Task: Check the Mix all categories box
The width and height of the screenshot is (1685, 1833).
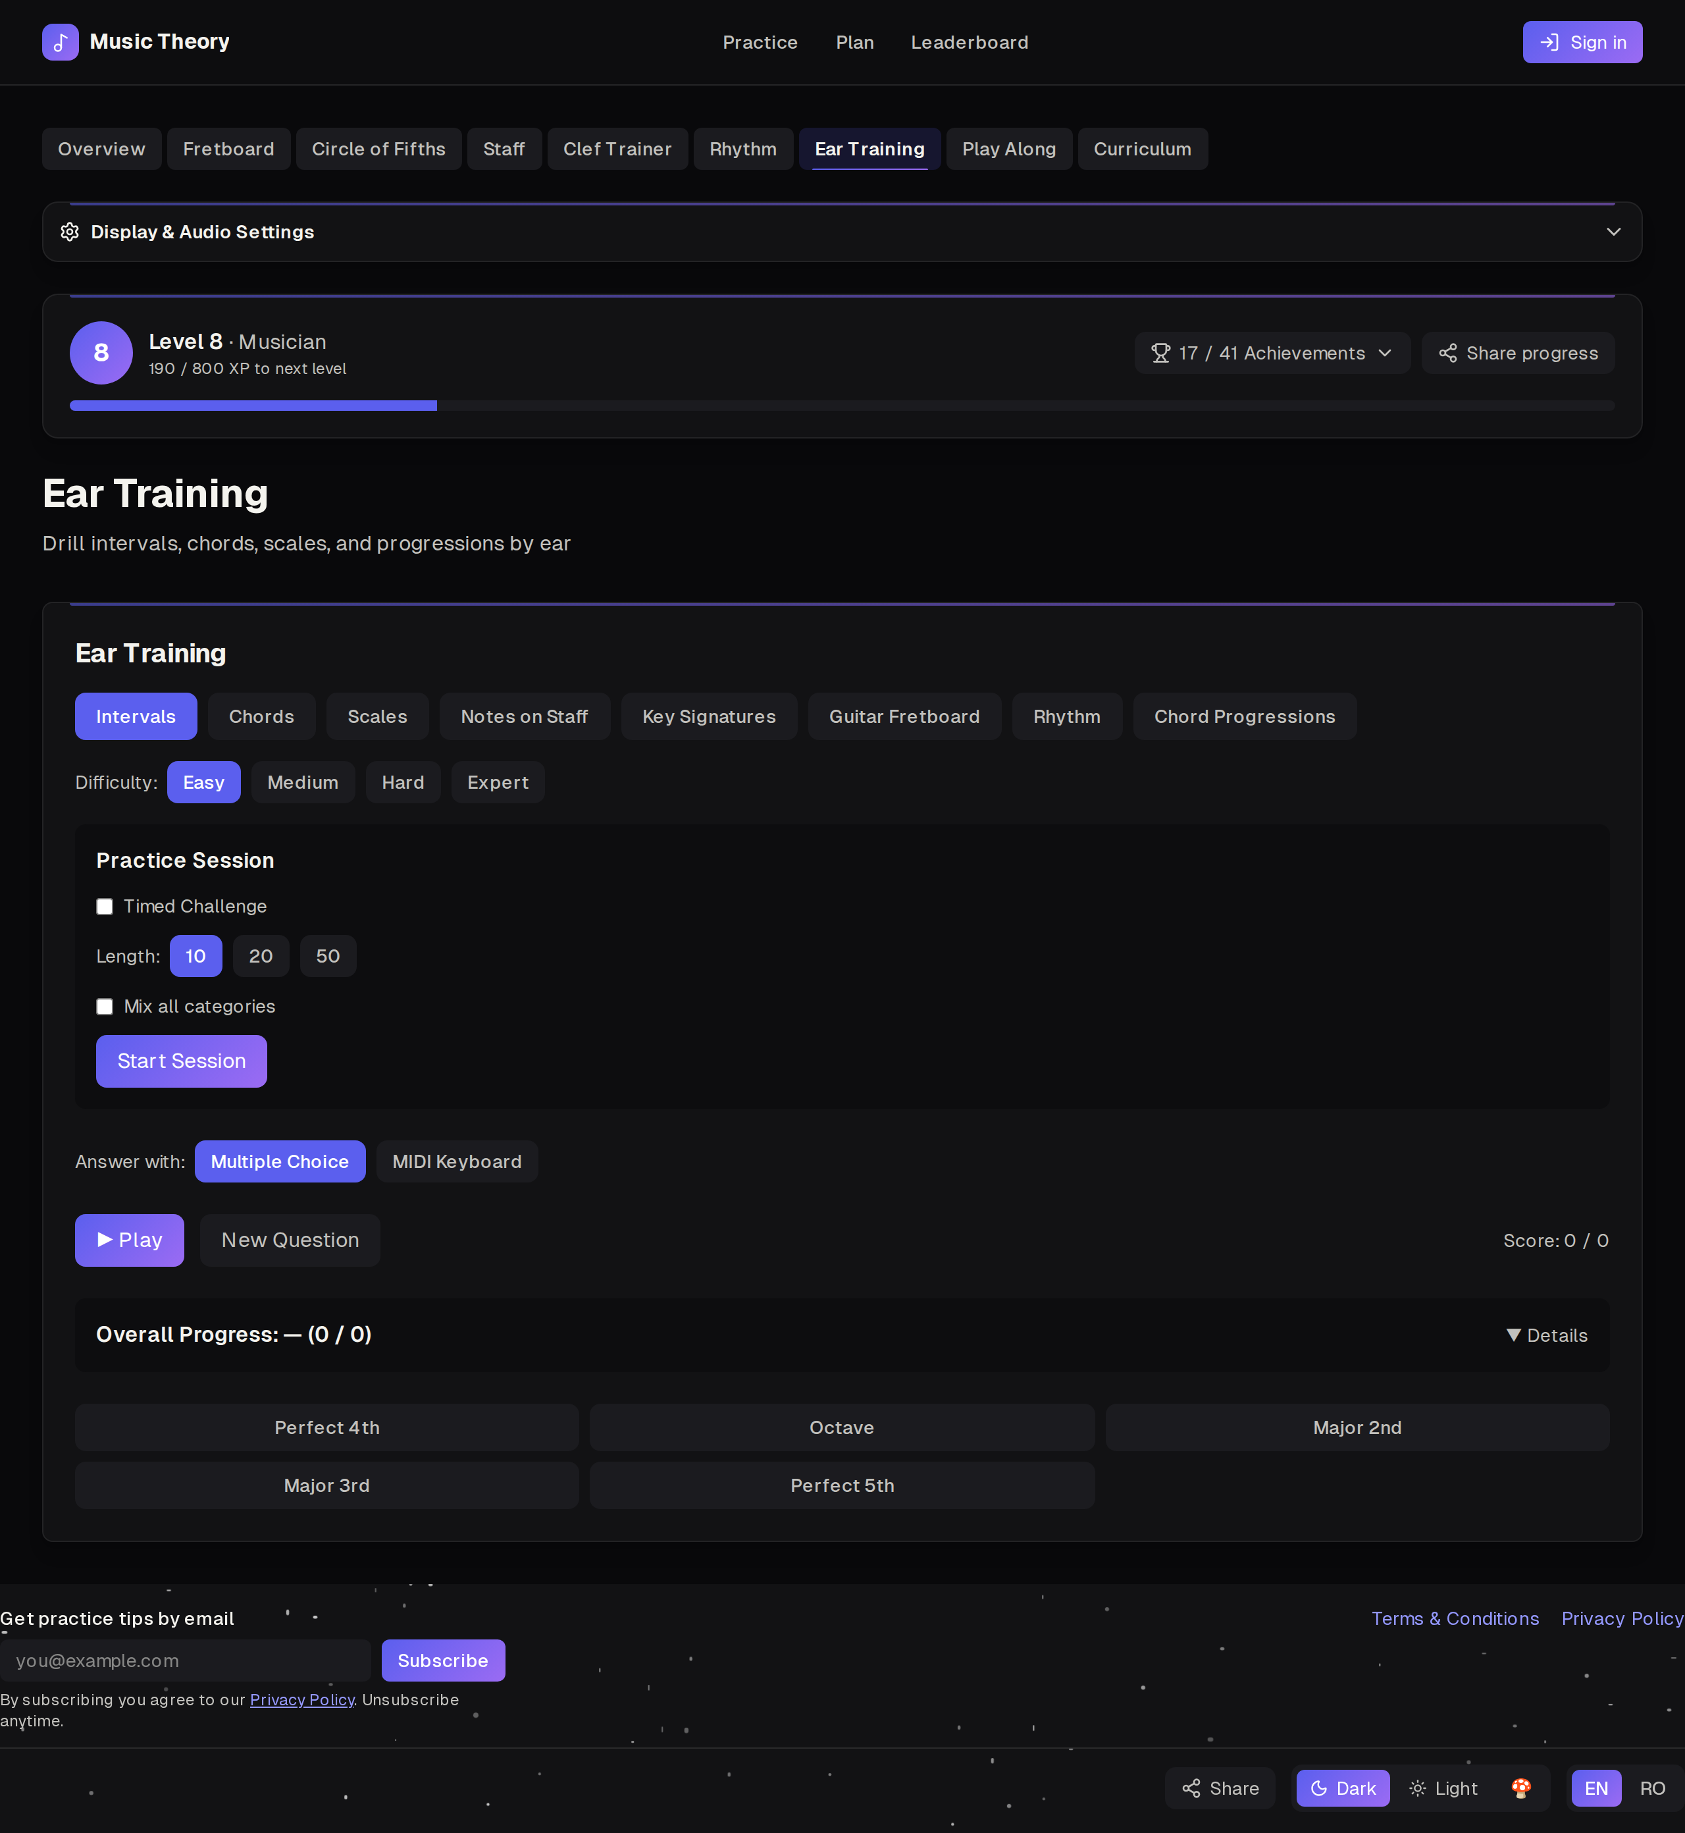Action: pyautogui.click(x=105, y=1006)
